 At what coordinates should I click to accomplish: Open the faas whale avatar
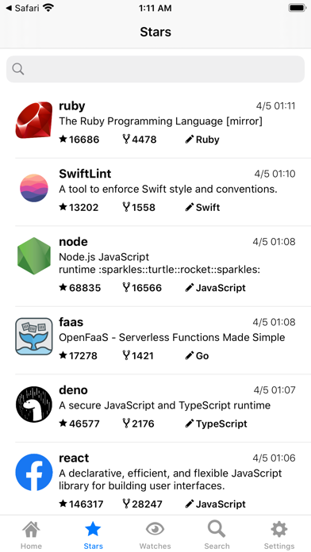34,336
